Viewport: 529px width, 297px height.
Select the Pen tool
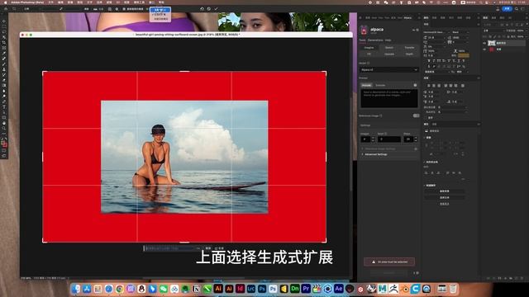[4, 101]
